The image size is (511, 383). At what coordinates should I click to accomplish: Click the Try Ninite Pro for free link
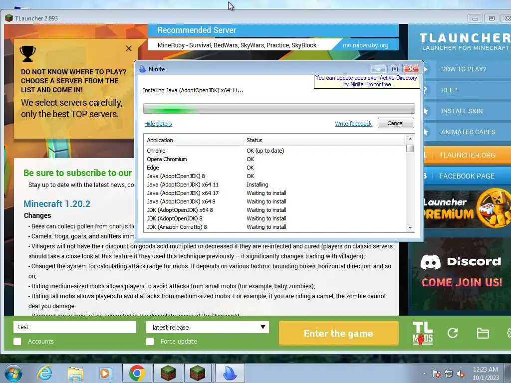pos(367,84)
